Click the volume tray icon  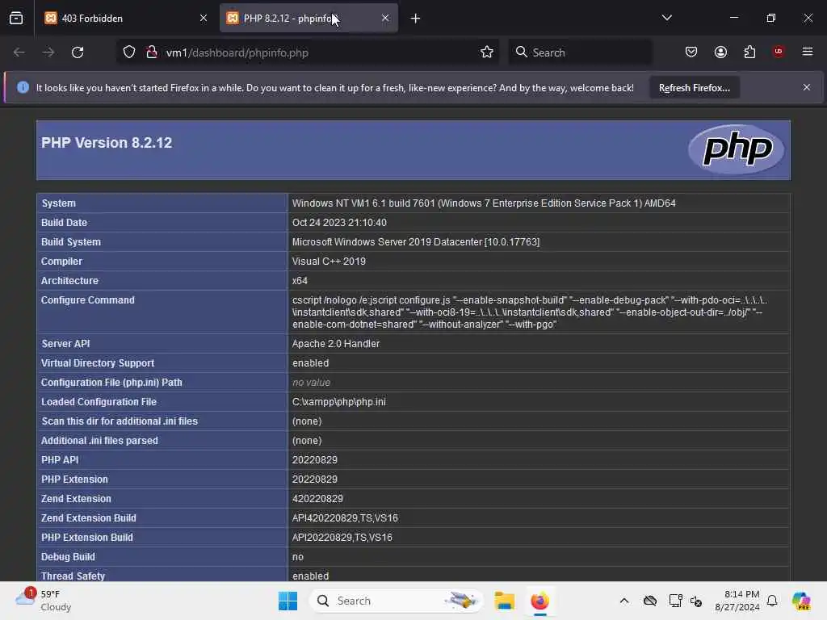point(696,601)
